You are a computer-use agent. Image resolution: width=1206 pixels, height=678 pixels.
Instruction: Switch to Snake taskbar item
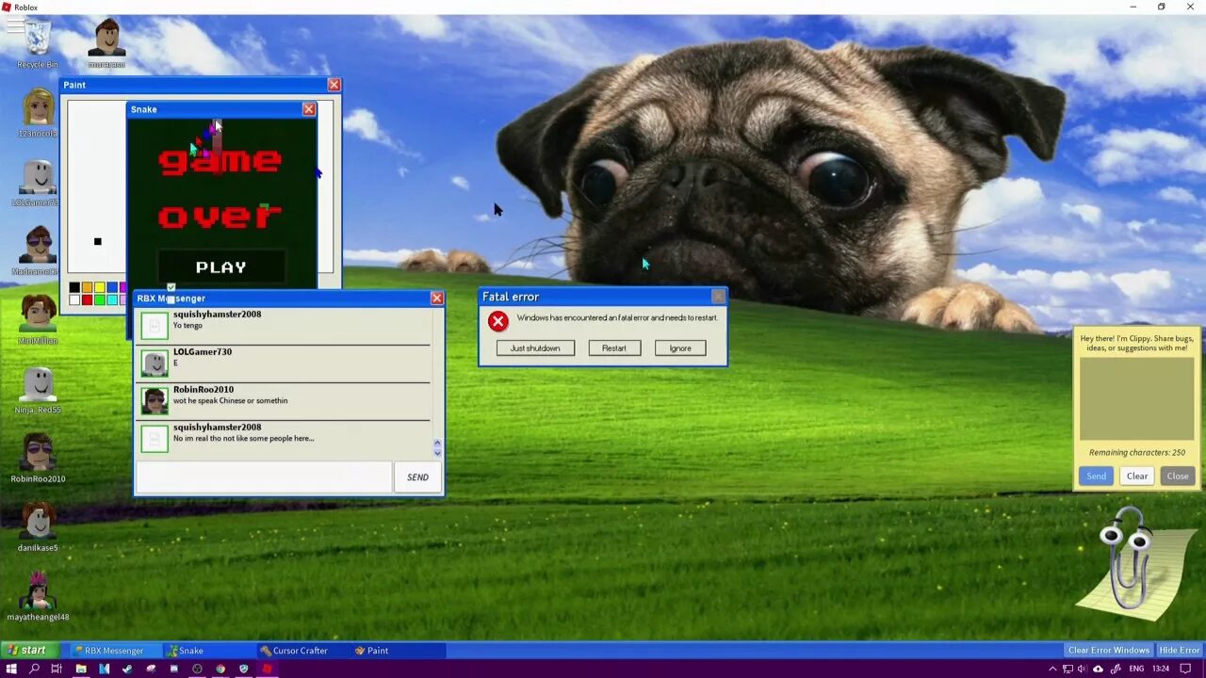pyautogui.click(x=209, y=650)
